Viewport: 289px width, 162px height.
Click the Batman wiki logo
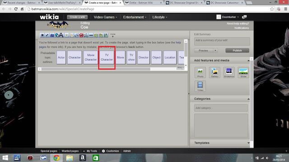[x=58, y=25]
